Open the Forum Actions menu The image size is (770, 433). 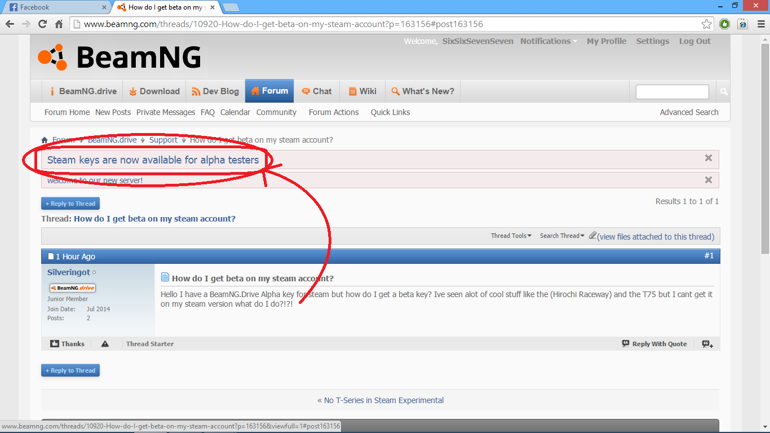click(334, 112)
